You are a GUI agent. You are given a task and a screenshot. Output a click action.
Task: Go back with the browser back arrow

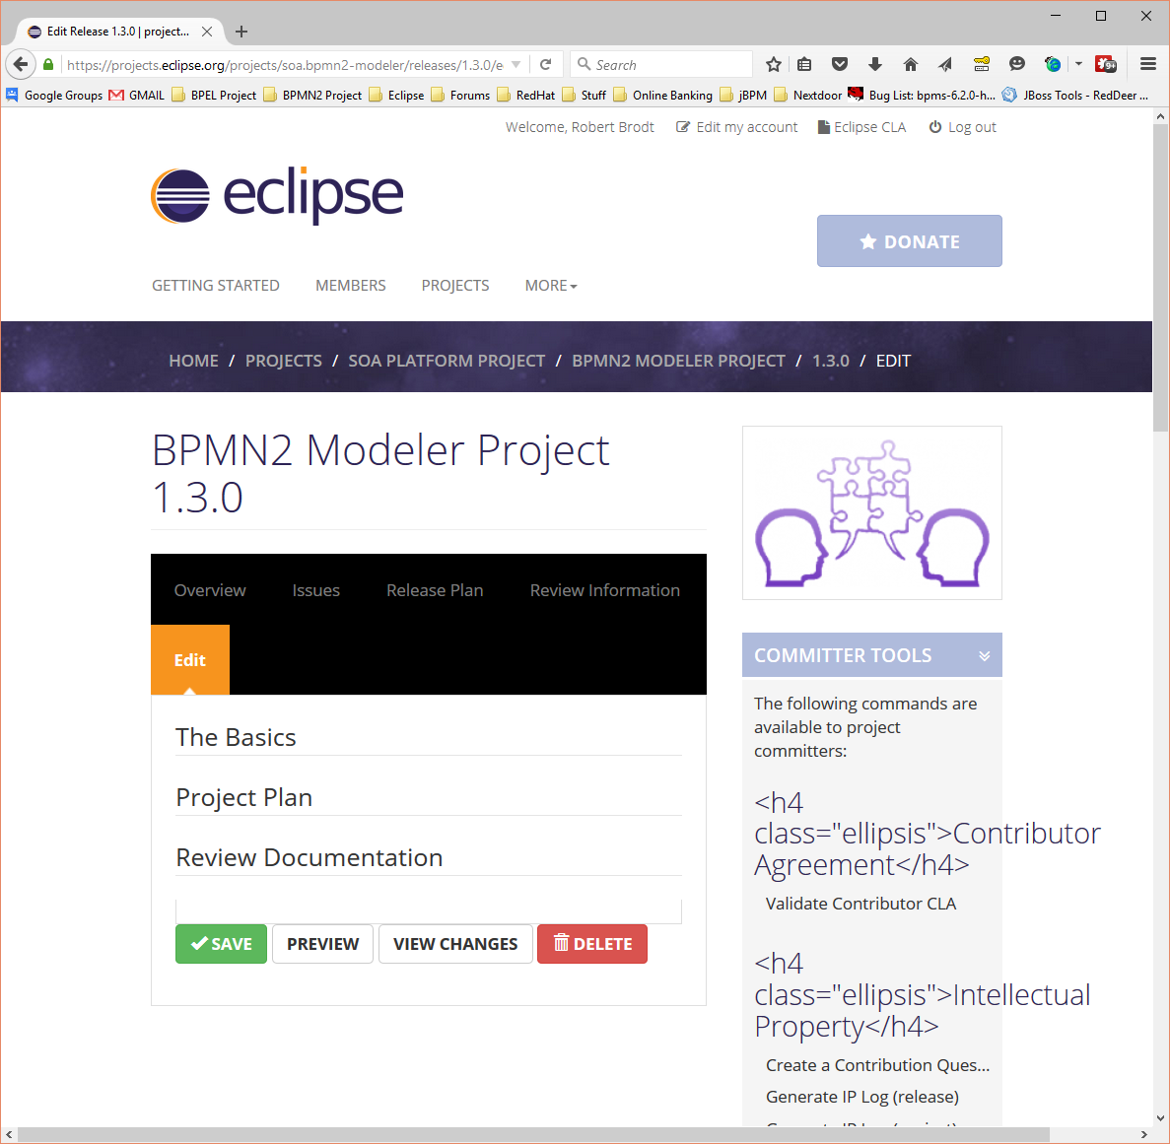click(x=21, y=64)
